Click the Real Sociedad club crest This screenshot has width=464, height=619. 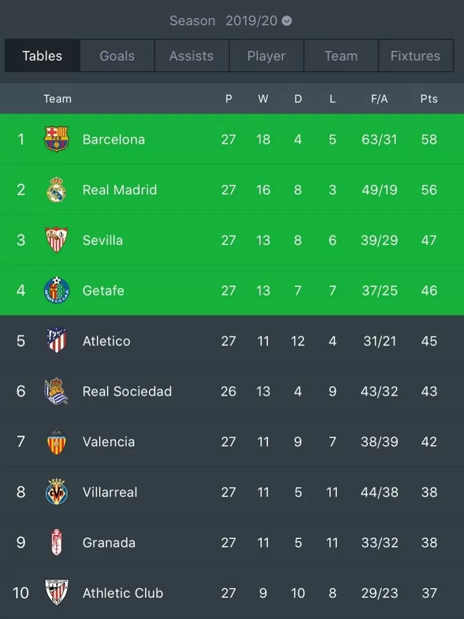57,391
